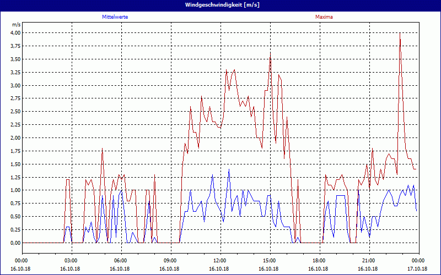Image resolution: width=441 pixels, height=275 pixels.
Task: Select the blue Mittelwerte legend label
Action: point(115,17)
